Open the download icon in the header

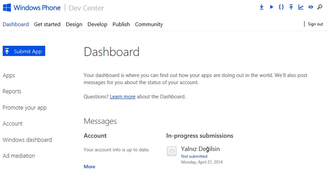coord(262,7)
